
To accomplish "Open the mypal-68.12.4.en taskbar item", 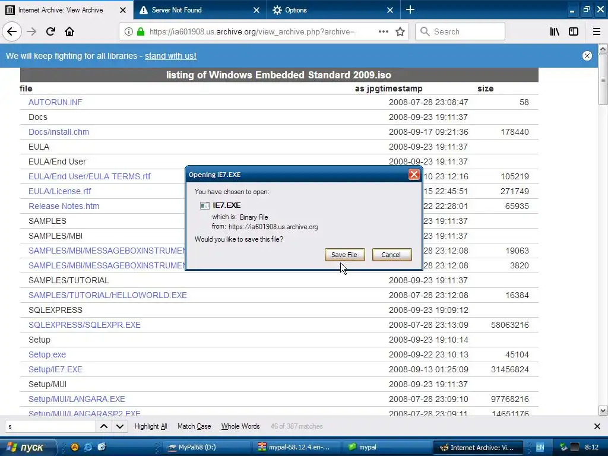I will pyautogui.click(x=297, y=448).
